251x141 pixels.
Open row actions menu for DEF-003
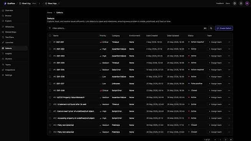coord(229,56)
